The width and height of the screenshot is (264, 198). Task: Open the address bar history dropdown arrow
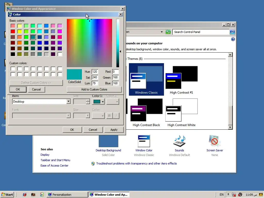tap(162, 32)
